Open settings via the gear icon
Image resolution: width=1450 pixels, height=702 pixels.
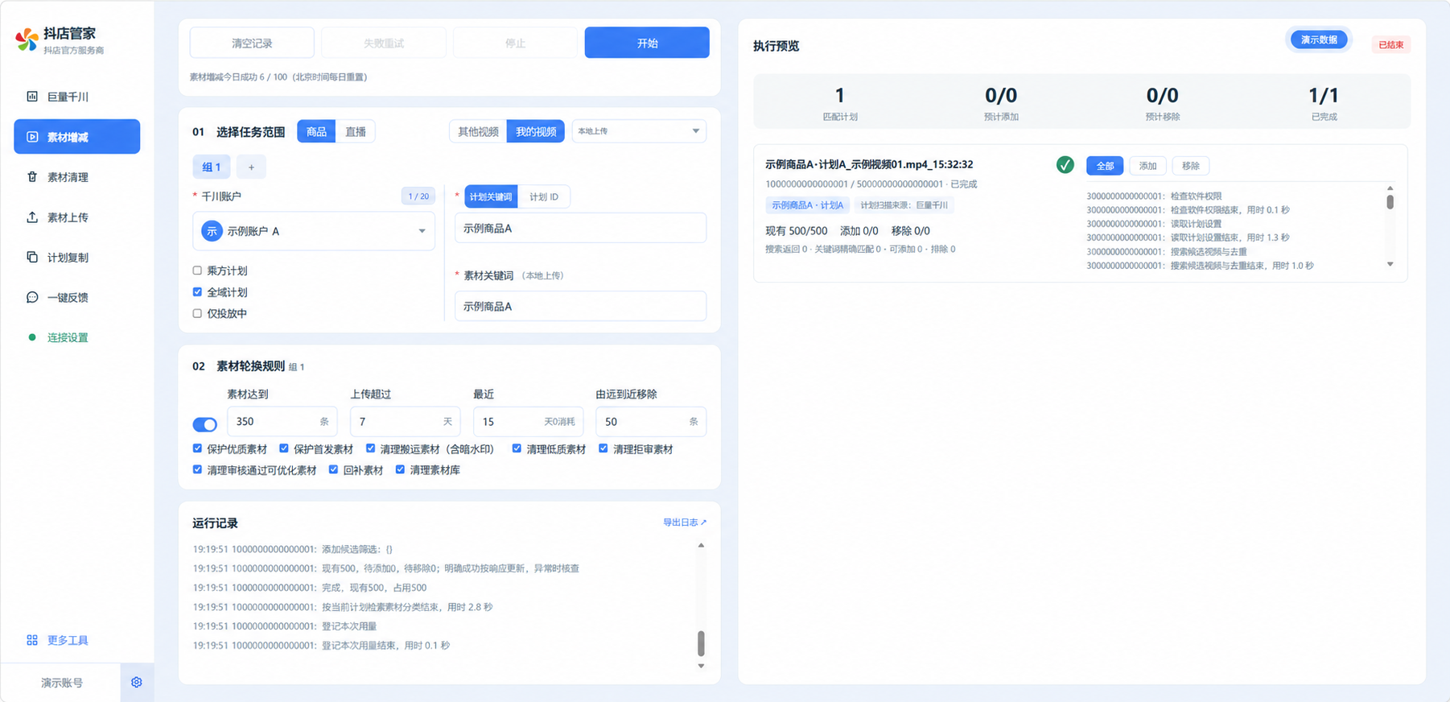[137, 682]
